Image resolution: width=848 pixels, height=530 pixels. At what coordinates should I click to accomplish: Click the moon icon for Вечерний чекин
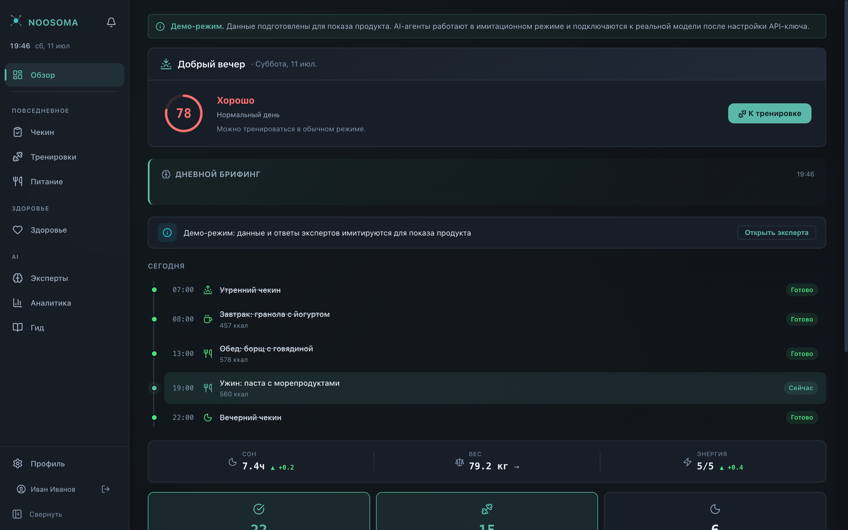click(x=208, y=418)
